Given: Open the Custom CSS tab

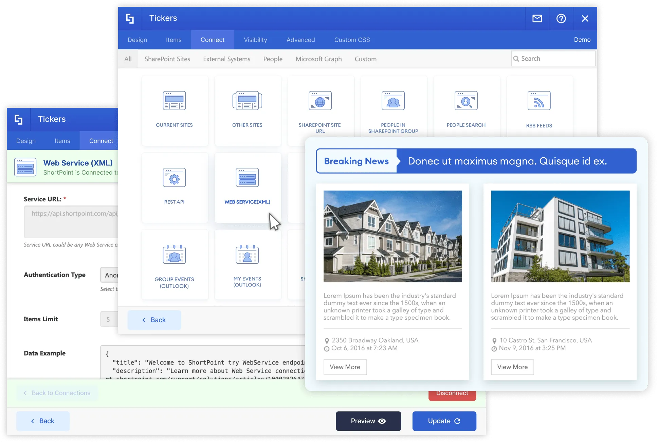Looking at the screenshot, I should 352,40.
